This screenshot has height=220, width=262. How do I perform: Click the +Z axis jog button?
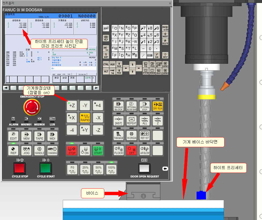pos(72,106)
